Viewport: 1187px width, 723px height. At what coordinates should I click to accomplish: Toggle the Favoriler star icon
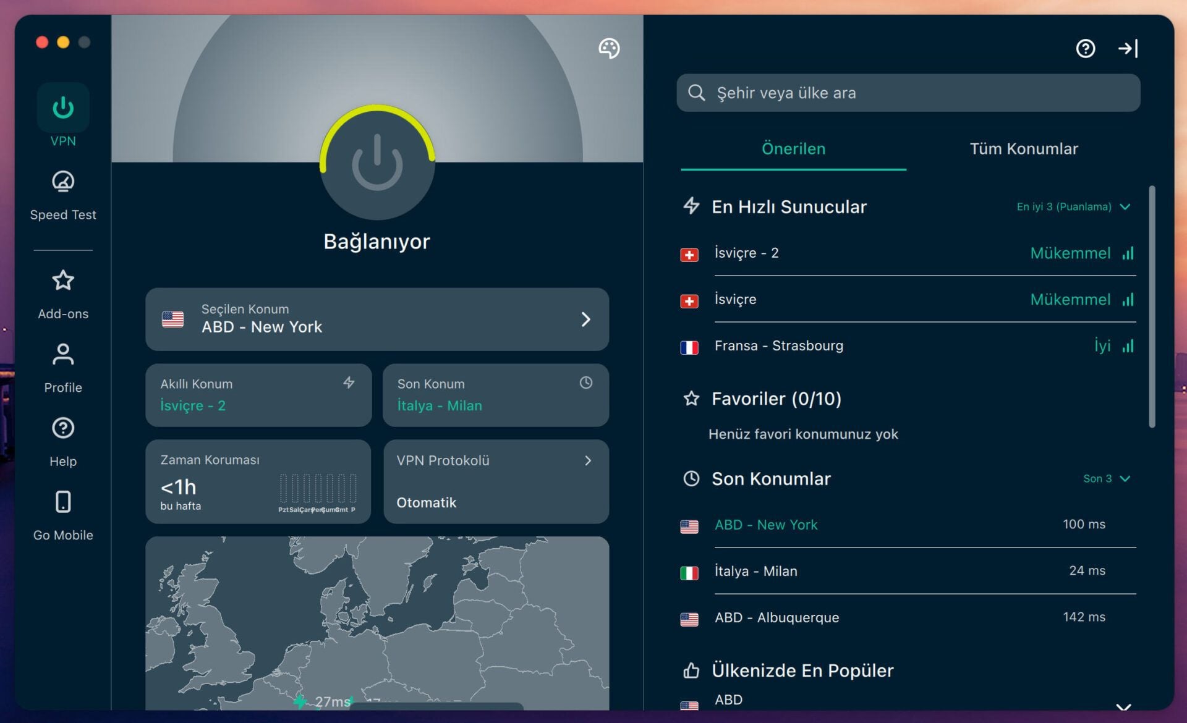tap(692, 399)
